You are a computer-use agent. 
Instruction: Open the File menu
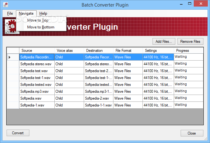[x=10, y=13]
